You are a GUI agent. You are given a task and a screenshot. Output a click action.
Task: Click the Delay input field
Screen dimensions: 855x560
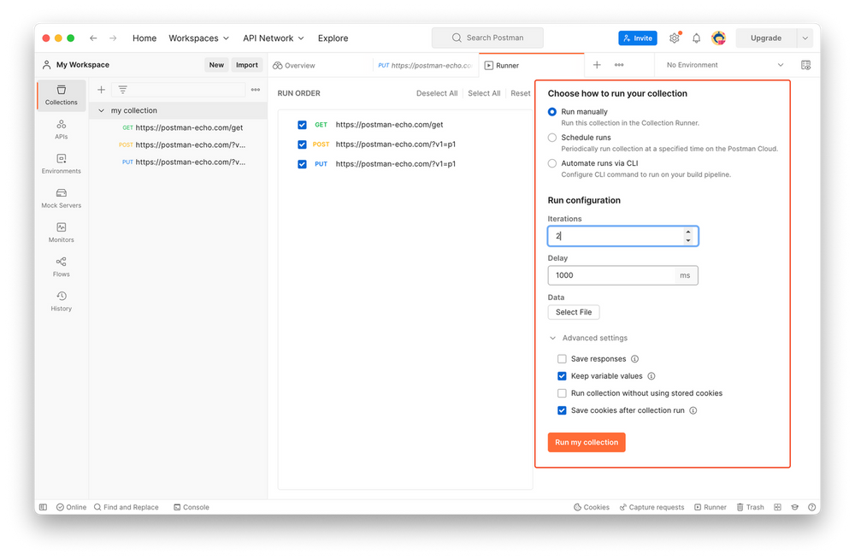click(611, 275)
